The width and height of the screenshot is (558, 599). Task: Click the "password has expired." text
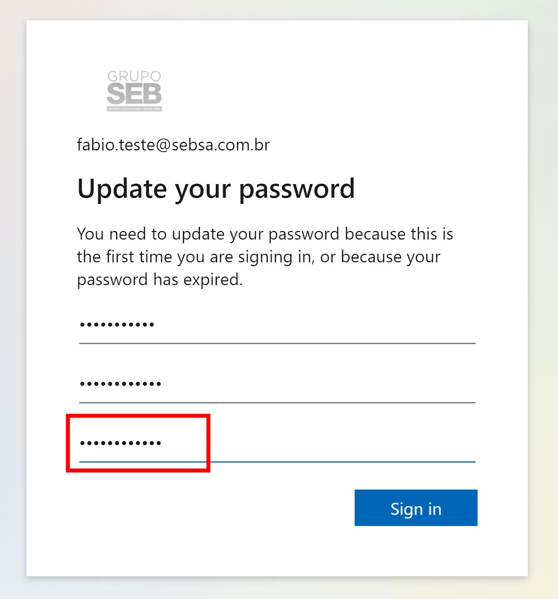tap(160, 280)
